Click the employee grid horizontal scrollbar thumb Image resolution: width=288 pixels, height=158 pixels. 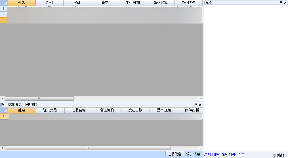click(39, 99)
